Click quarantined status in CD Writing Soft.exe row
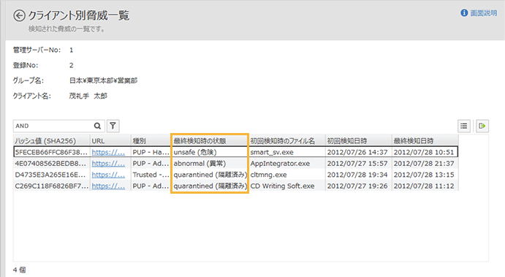 [210, 186]
